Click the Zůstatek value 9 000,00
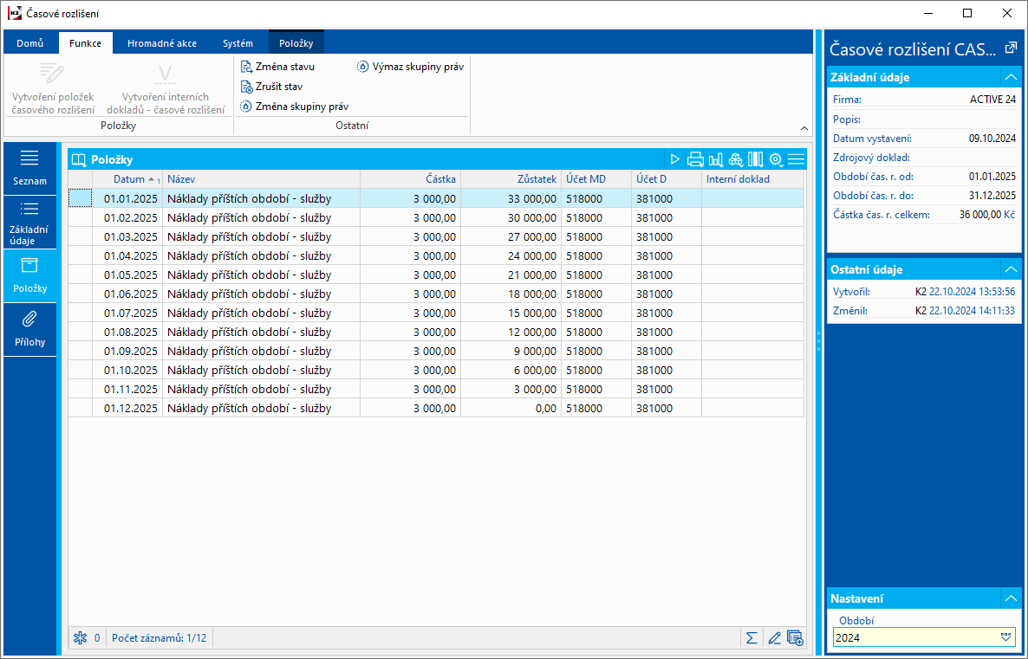The image size is (1028, 659). pyautogui.click(x=534, y=351)
